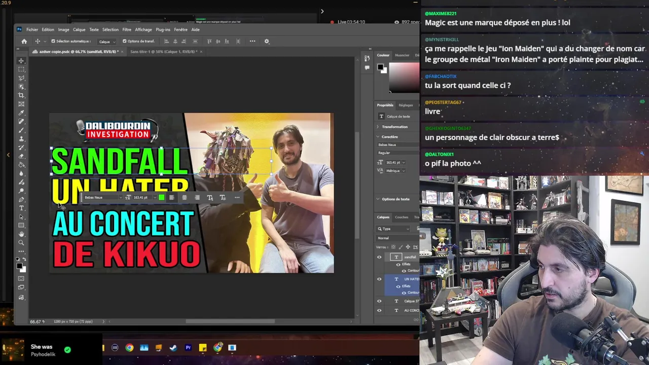Select the Hand tool
This screenshot has width=649, height=365.
tap(21, 234)
